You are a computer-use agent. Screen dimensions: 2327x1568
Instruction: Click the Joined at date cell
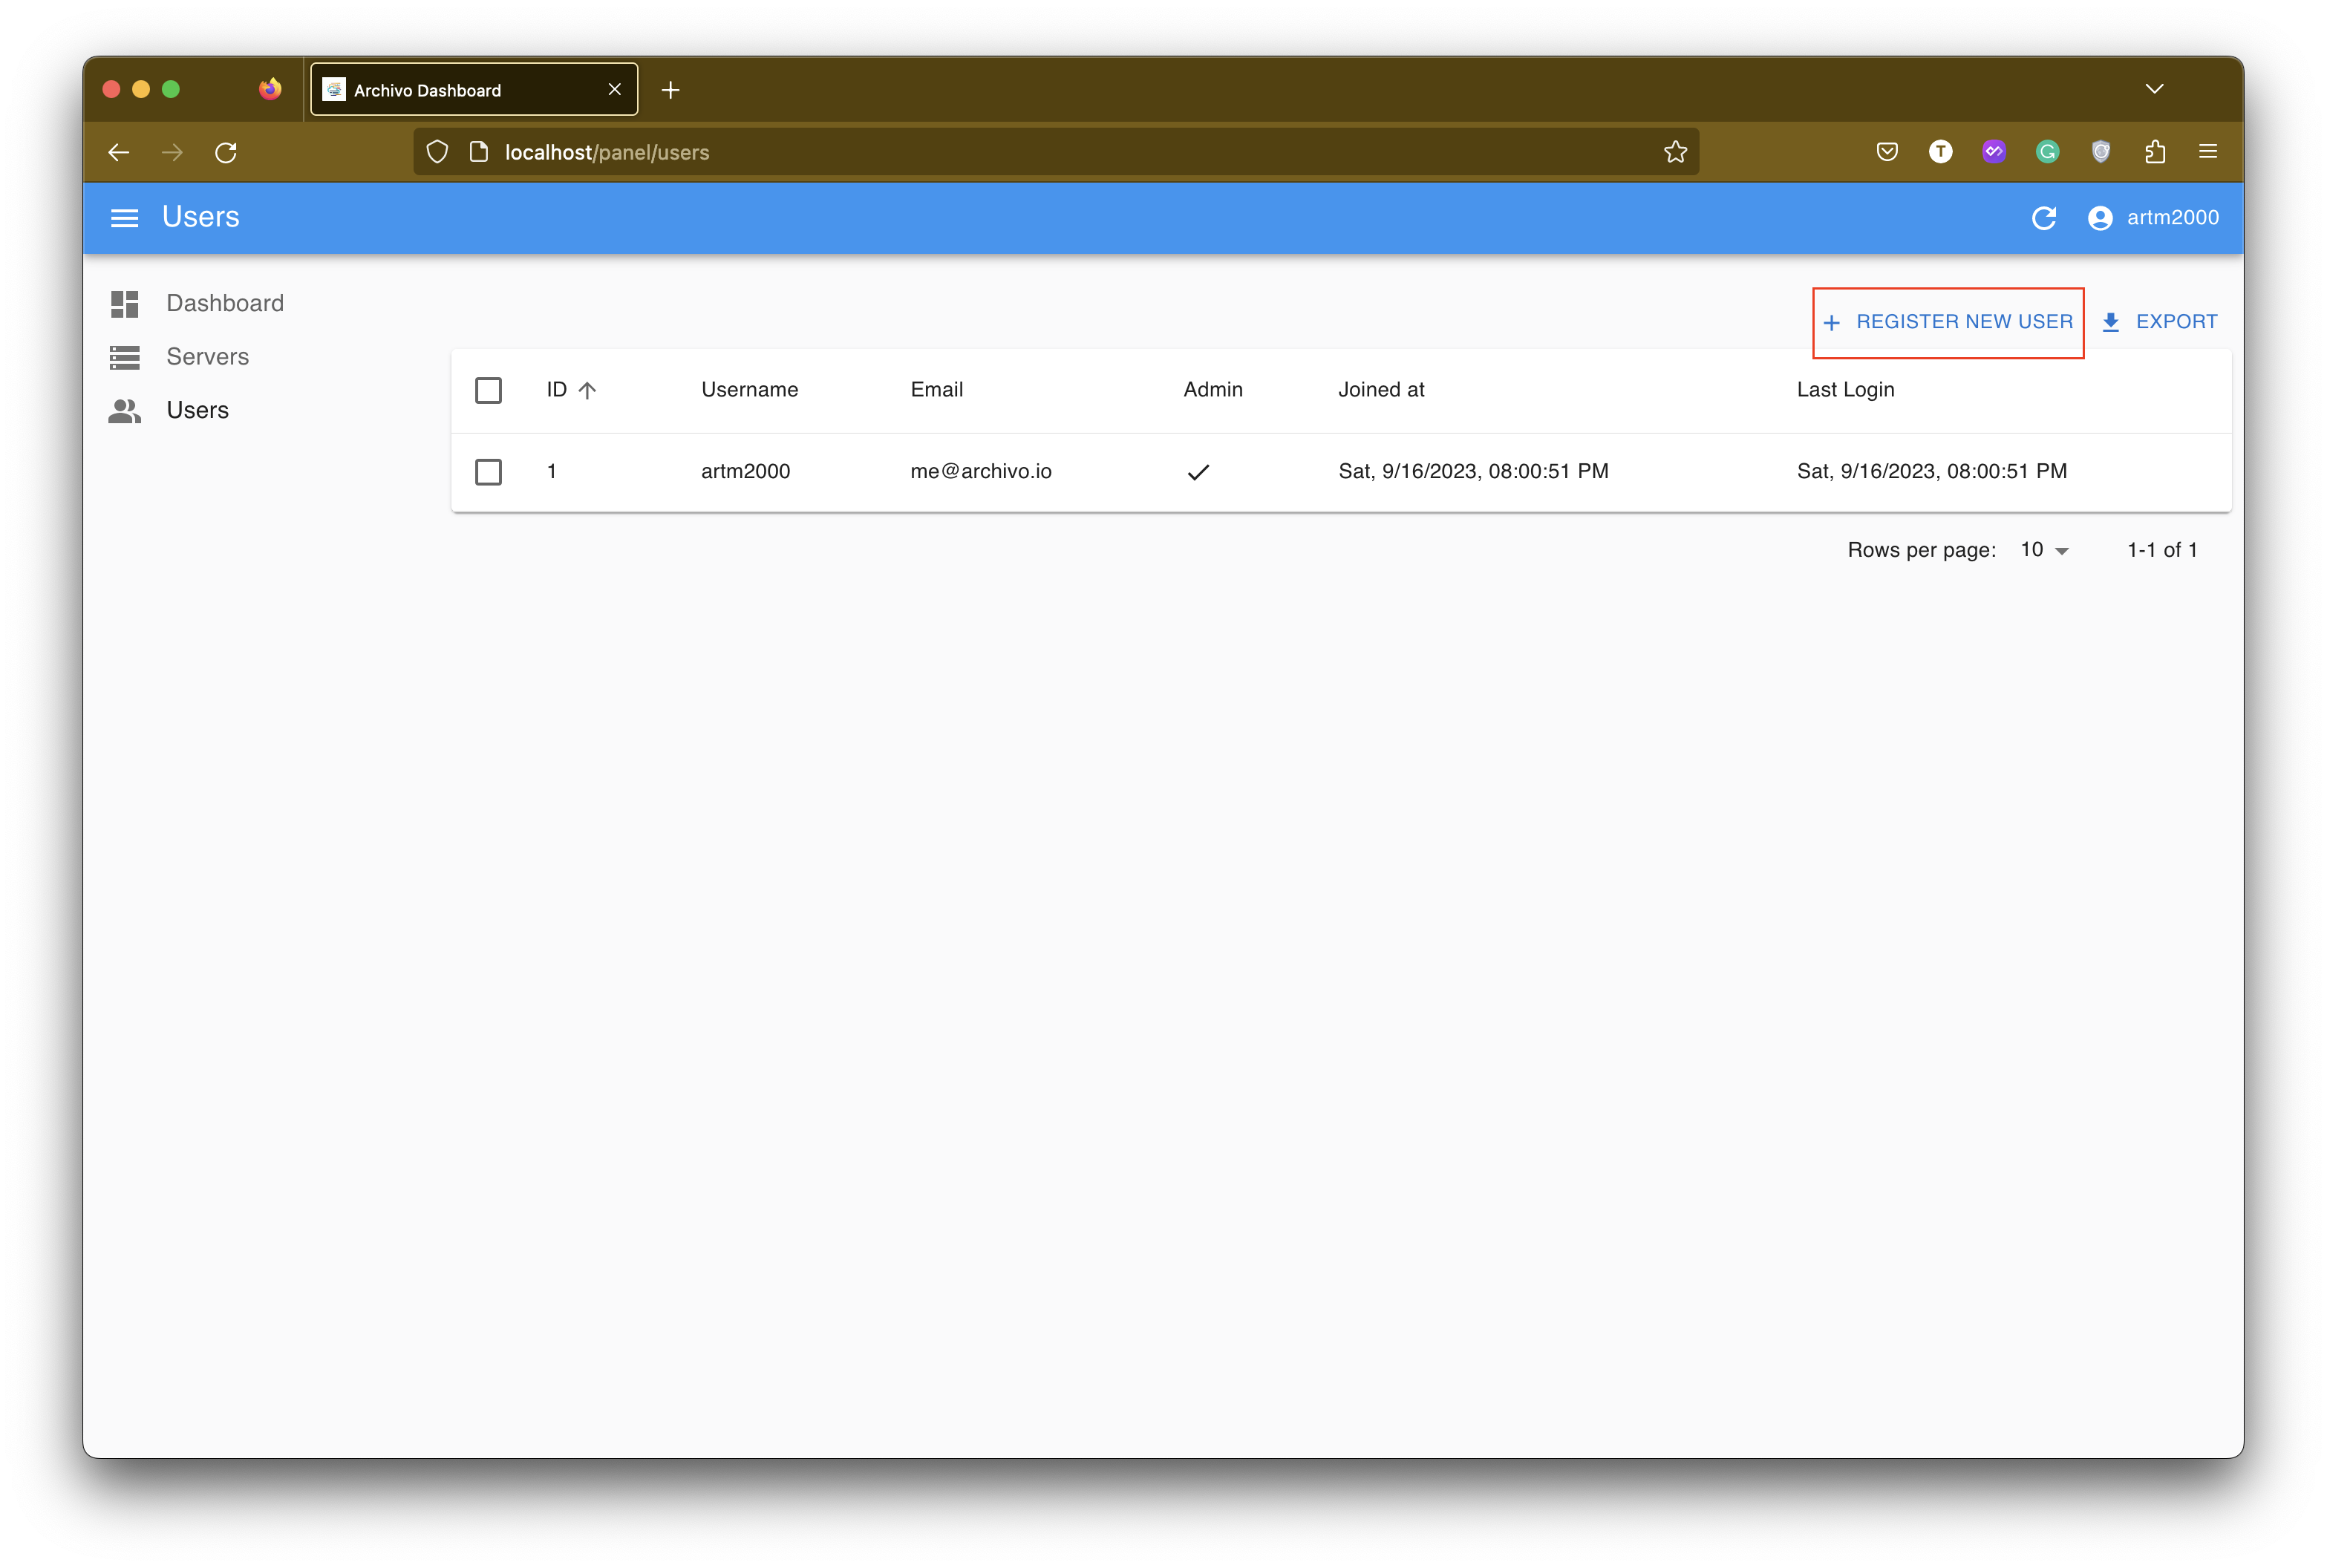pos(1473,471)
